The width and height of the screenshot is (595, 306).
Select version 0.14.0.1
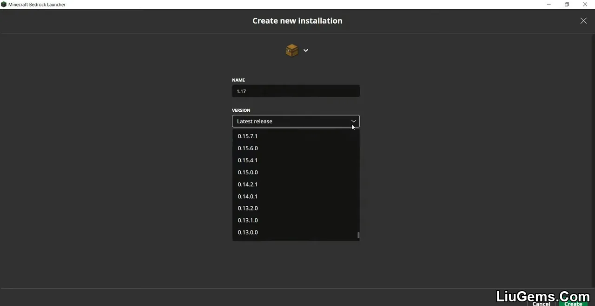coord(296,196)
